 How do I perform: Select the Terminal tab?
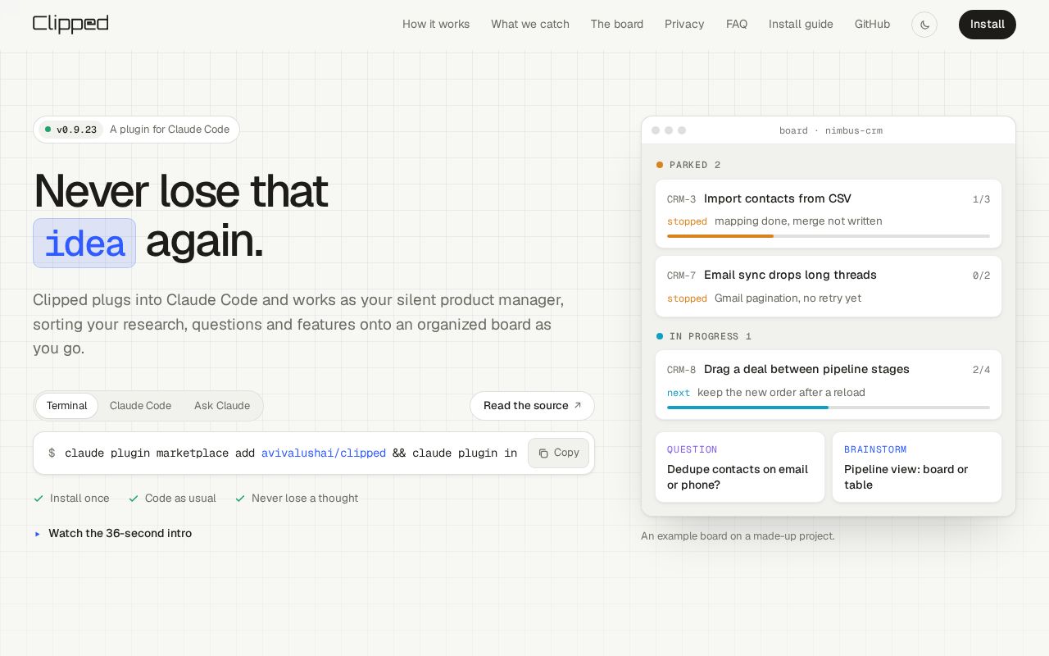66,406
